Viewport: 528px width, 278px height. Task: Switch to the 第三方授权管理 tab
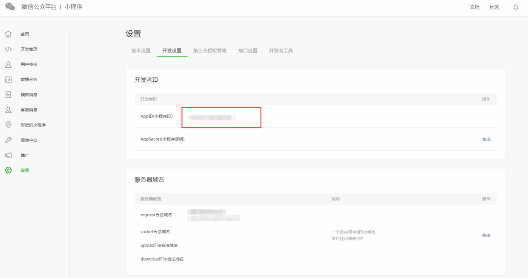[x=209, y=51]
